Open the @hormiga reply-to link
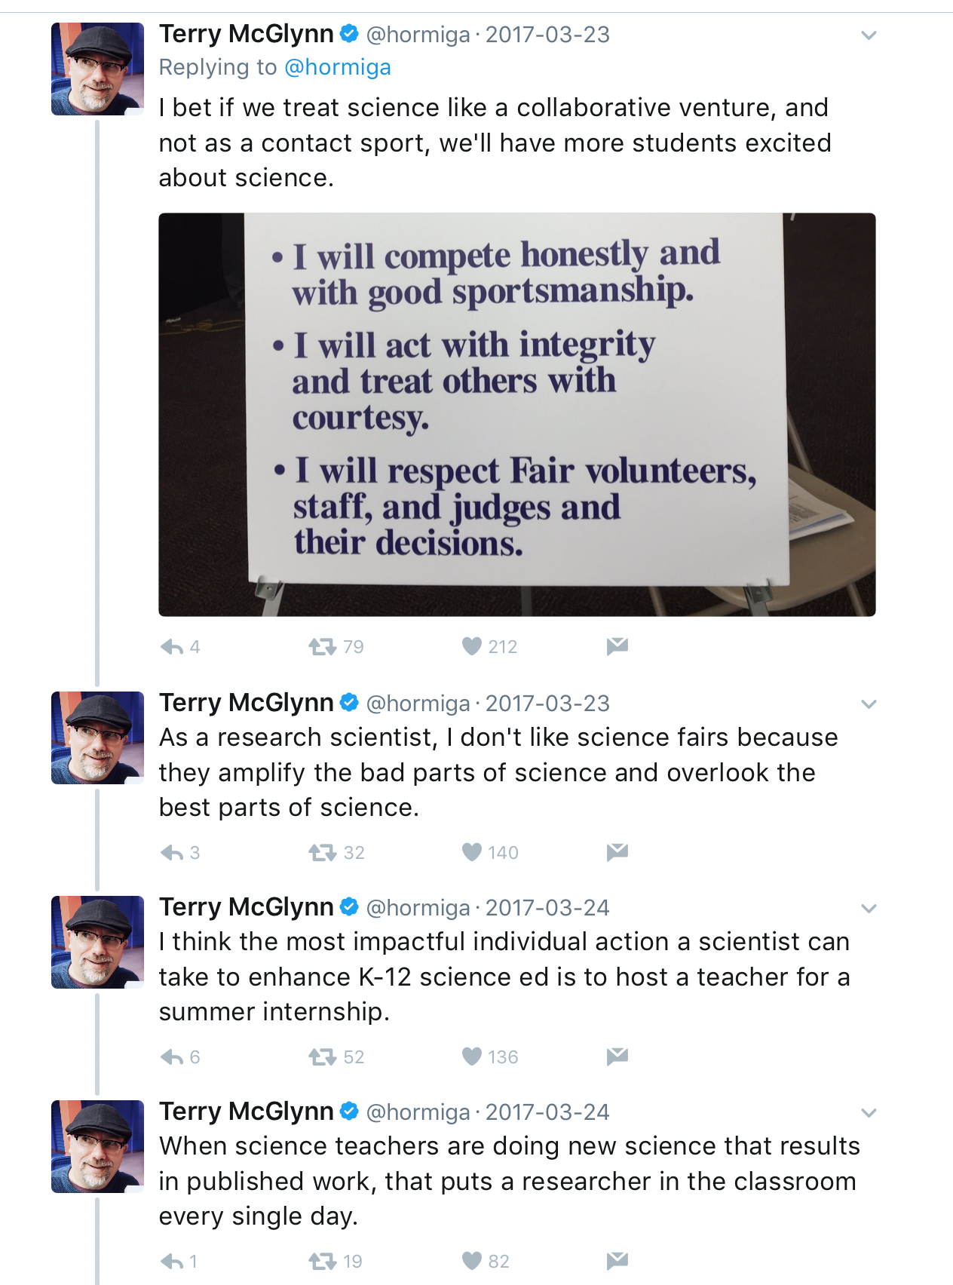 338,67
